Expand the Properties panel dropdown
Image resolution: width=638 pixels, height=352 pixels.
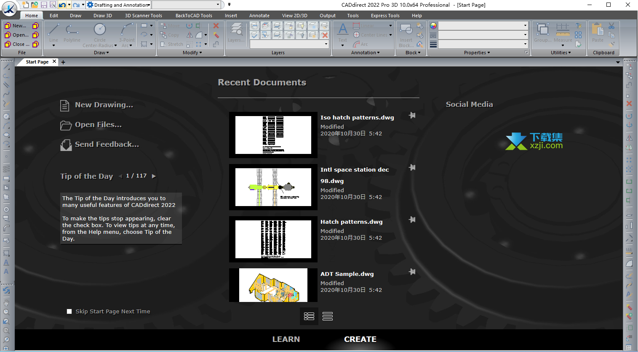(x=477, y=53)
